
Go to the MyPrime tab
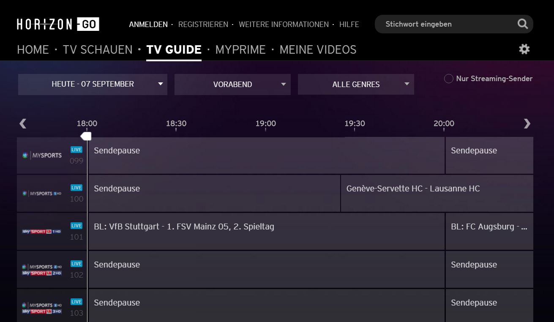[240, 49]
